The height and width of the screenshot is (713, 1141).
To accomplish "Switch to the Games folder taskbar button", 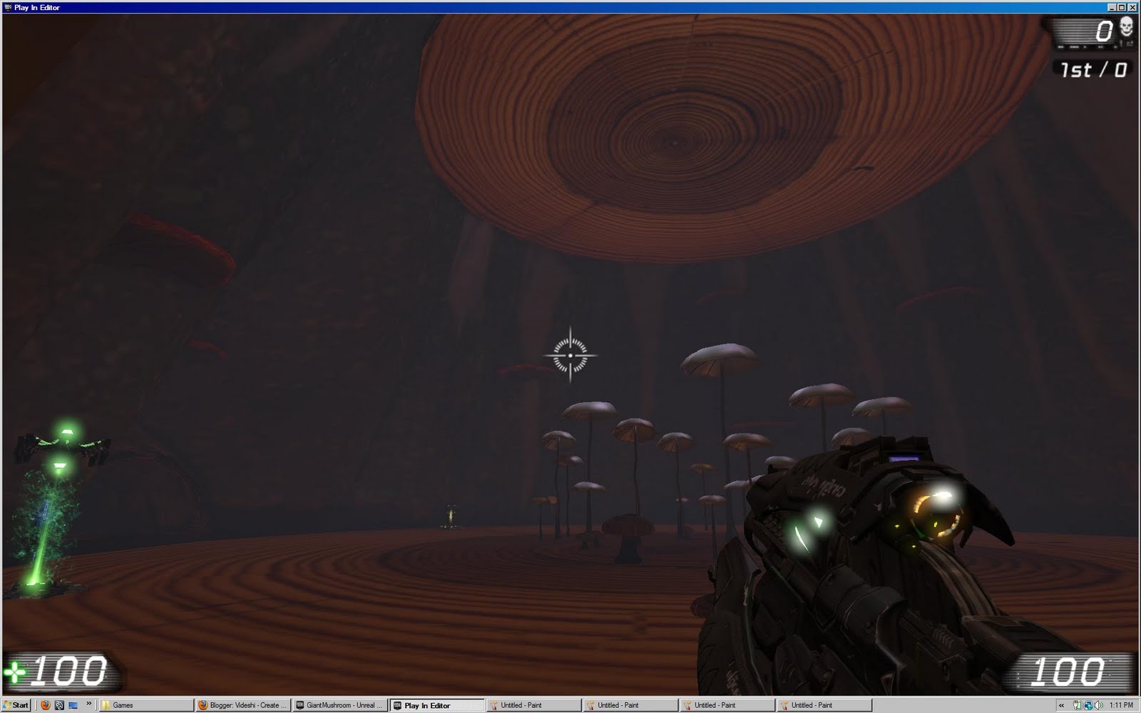I will (146, 705).
